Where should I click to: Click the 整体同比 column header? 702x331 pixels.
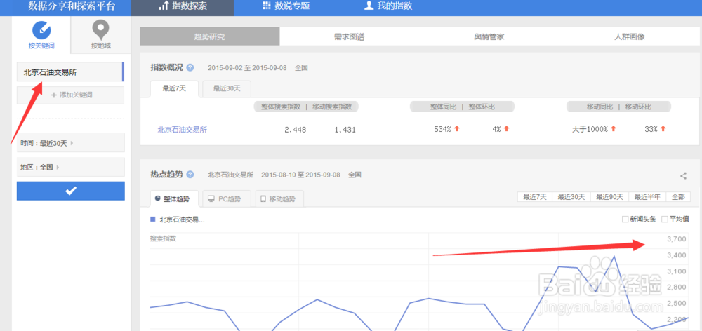coord(443,107)
